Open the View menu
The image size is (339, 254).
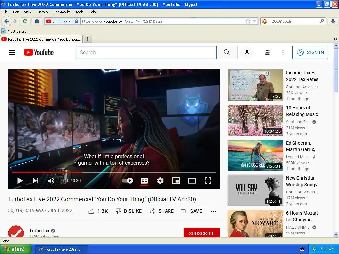click(x=28, y=12)
